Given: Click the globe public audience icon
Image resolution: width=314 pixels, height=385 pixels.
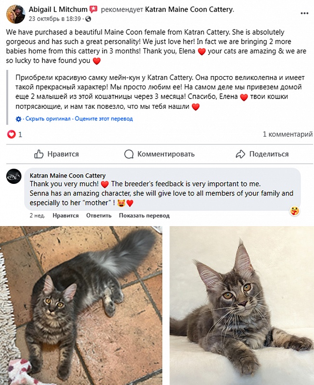Looking at the screenshot, I should coord(88,19).
